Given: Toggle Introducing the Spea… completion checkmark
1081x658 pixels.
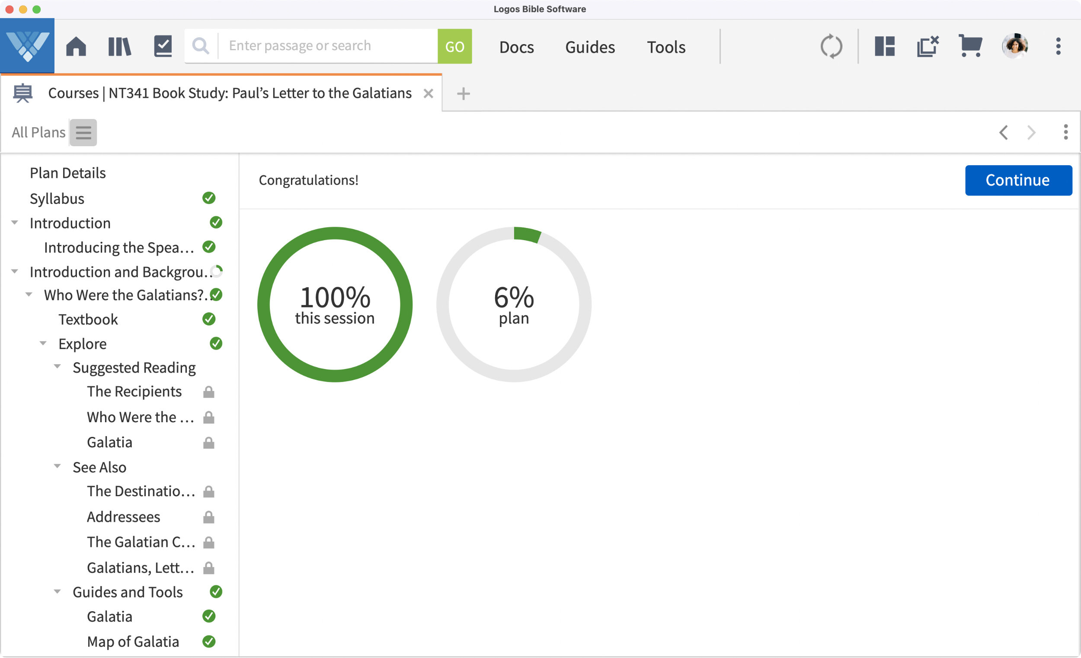Looking at the screenshot, I should [x=209, y=247].
